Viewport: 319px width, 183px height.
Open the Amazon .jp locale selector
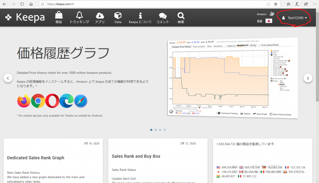point(271,14)
